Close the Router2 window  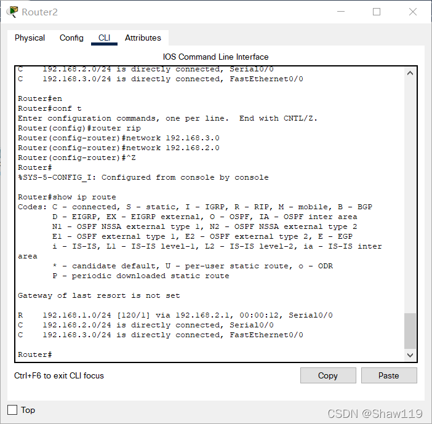coord(413,12)
